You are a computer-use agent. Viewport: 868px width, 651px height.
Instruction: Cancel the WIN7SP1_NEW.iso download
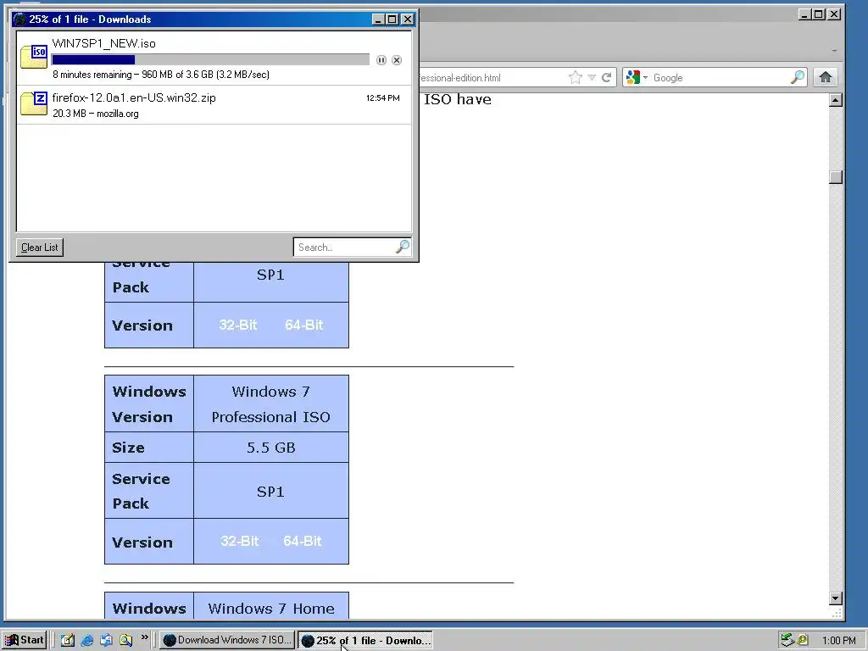[x=397, y=60]
